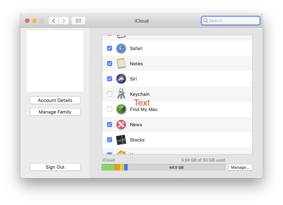Click the Find My Mac radar icon
283x205 pixels.
[x=121, y=109]
